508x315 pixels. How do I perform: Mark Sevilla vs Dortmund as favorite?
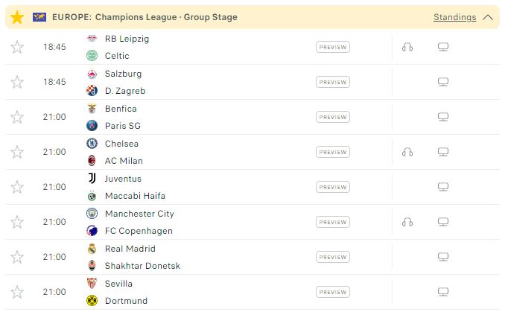17,292
